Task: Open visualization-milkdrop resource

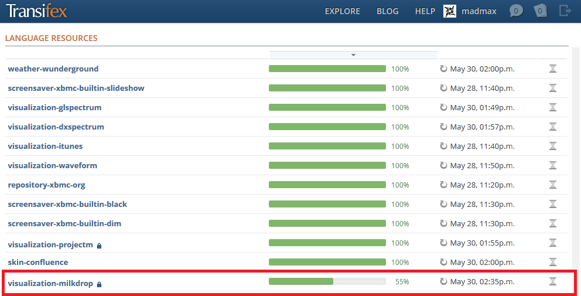Action: coord(50,283)
